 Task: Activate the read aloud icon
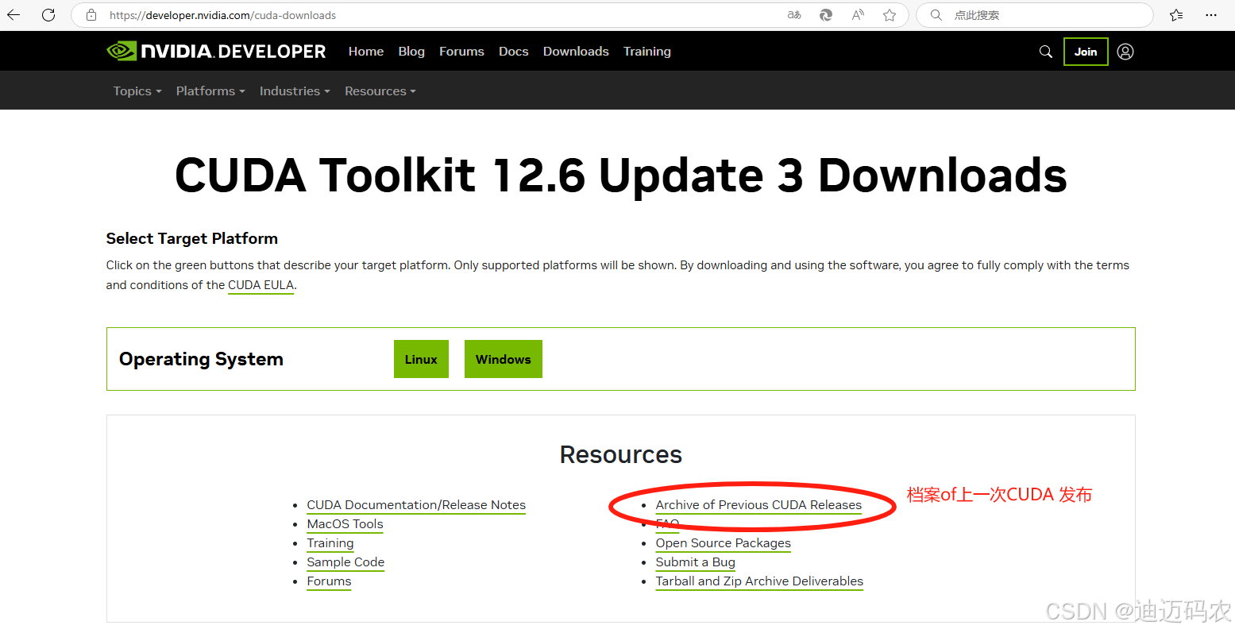pyautogui.click(x=858, y=15)
